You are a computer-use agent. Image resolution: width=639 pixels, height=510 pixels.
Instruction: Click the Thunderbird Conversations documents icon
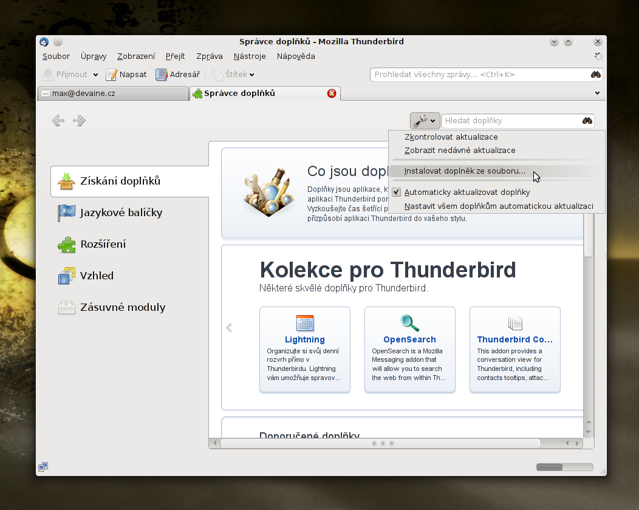[x=515, y=324]
